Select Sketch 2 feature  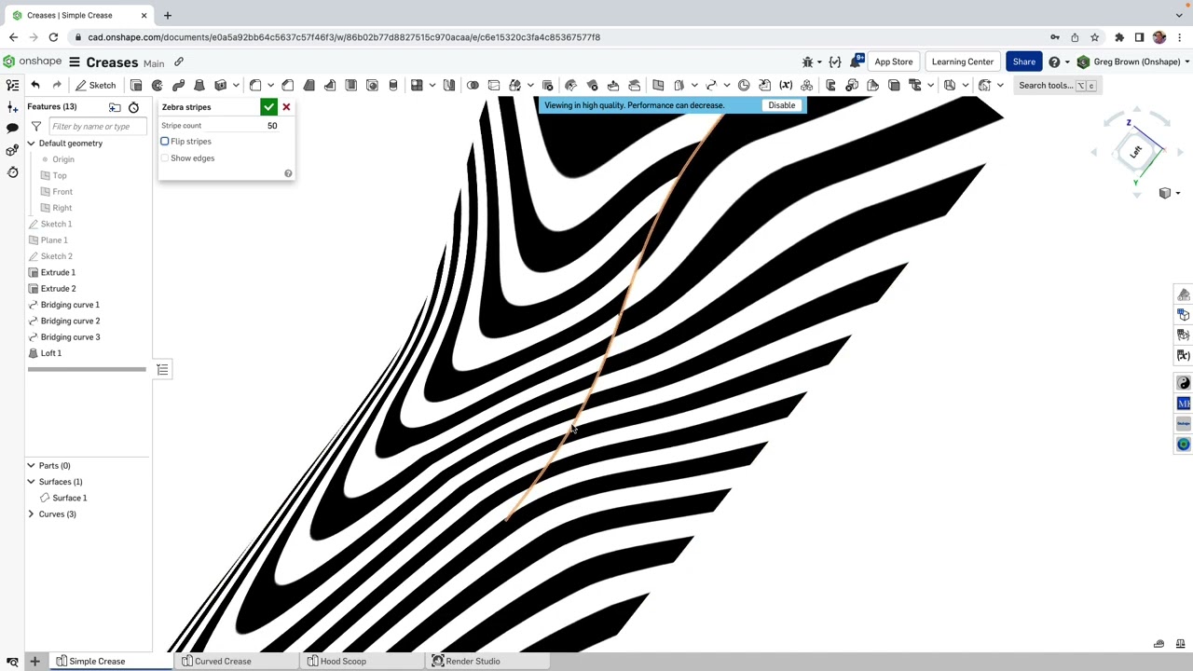pos(56,256)
